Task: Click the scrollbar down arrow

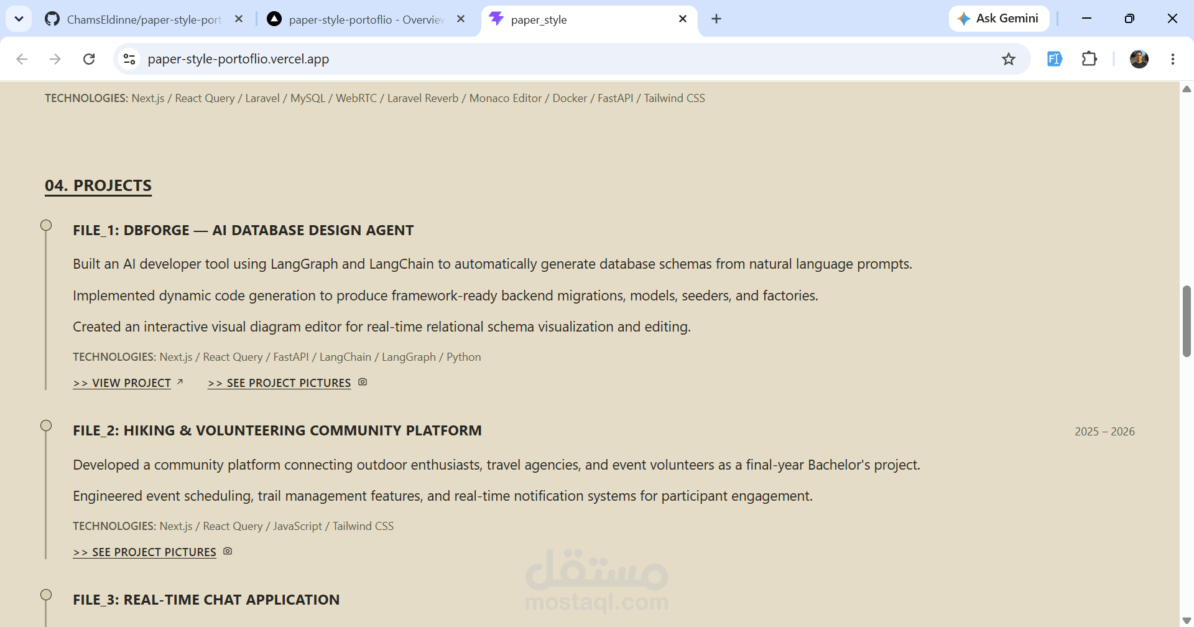Action: tap(1187, 621)
